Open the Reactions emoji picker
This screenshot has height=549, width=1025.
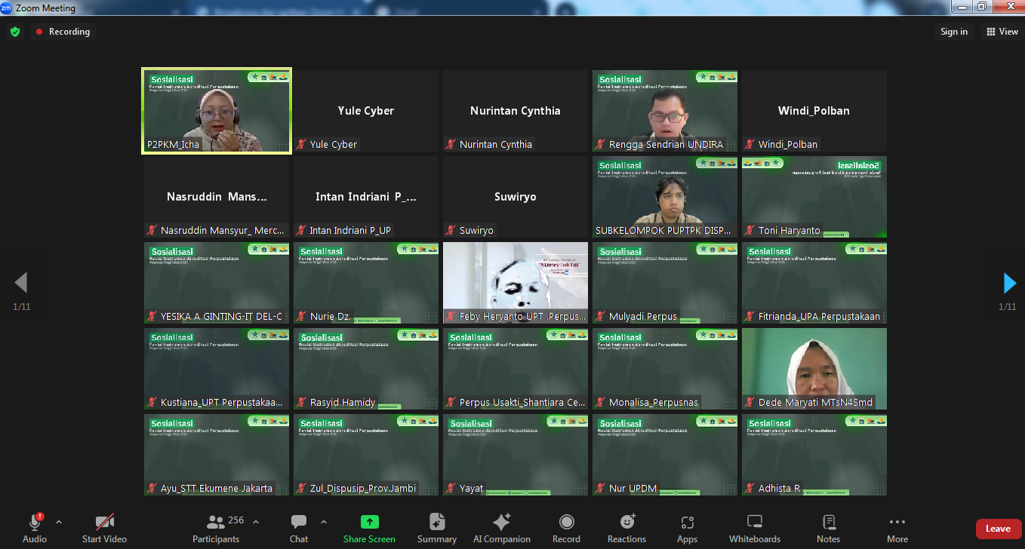point(626,528)
